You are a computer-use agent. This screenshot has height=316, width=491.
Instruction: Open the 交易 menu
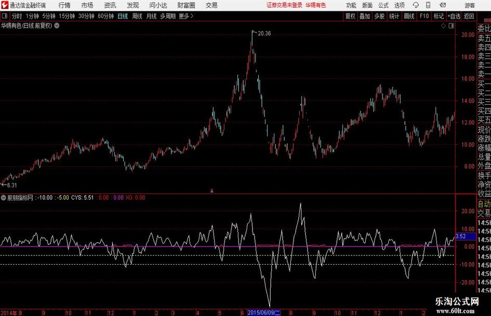click(211, 5)
